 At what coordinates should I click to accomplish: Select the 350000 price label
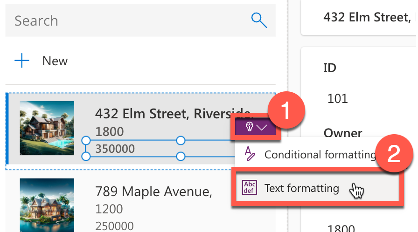point(115,149)
